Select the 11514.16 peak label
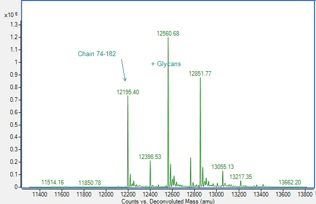This screenshot has height=204, width=316. click(52, 182)
